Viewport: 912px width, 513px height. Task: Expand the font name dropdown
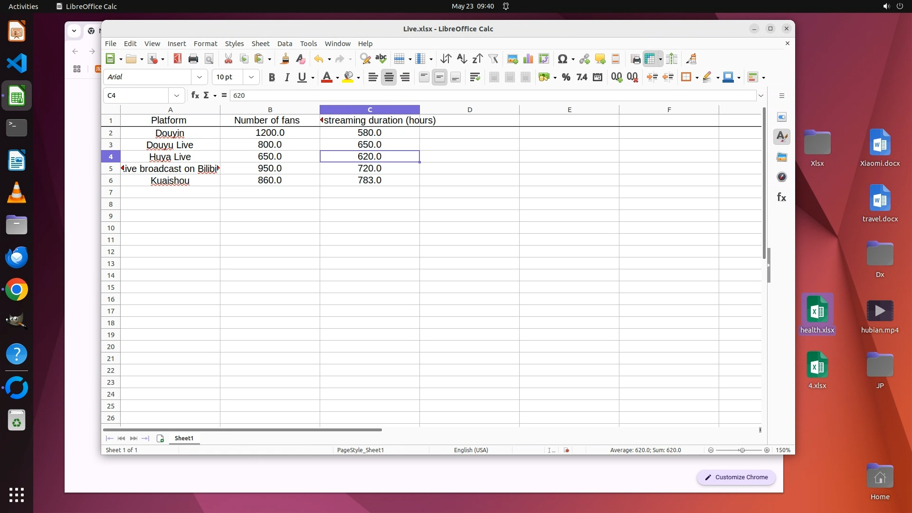click(199, 77)
